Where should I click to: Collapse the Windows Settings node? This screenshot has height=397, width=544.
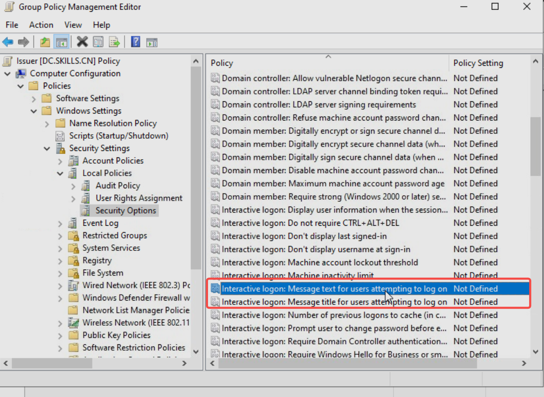click(34, 111)
